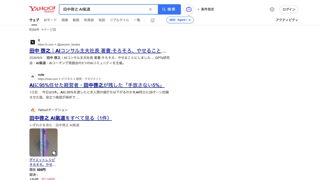Clear the search box with the X icon
320x180 pixels.
click(150, 9)
